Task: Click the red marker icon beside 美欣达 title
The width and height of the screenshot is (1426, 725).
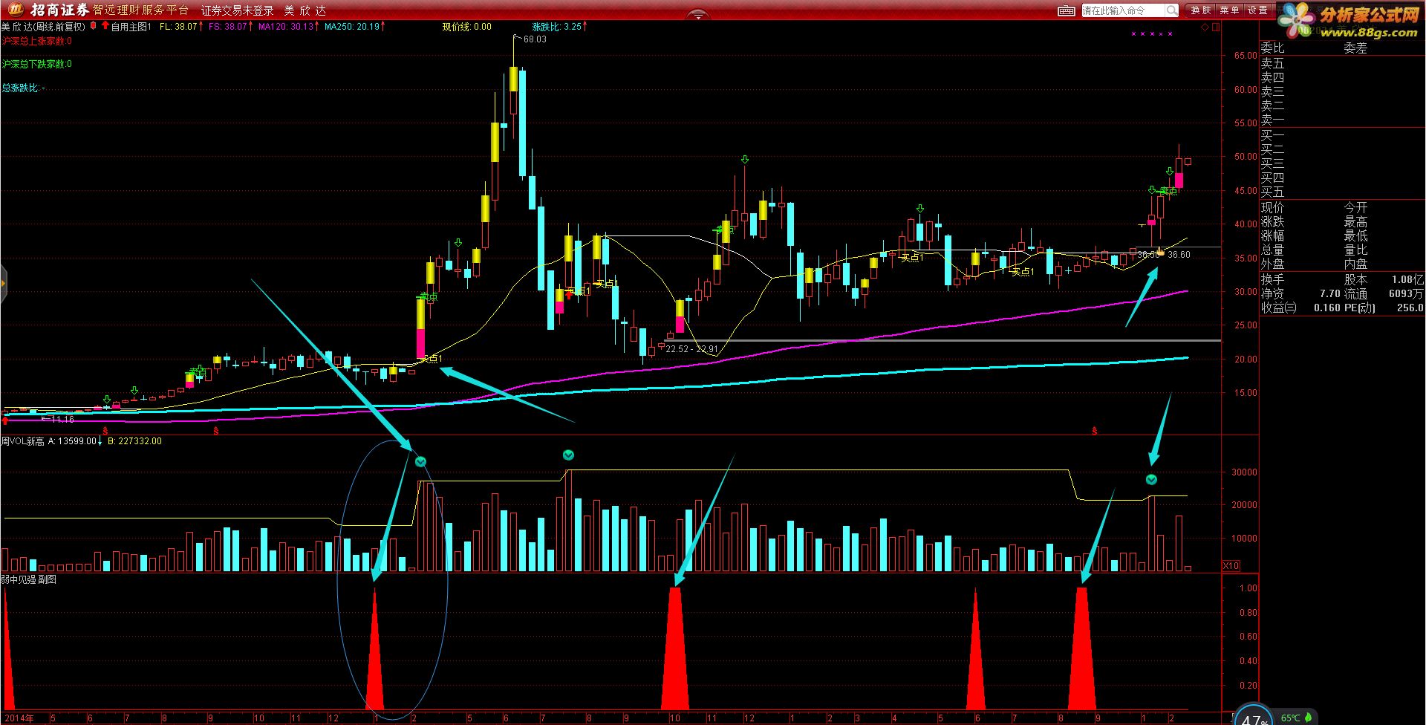Action: 93,26
